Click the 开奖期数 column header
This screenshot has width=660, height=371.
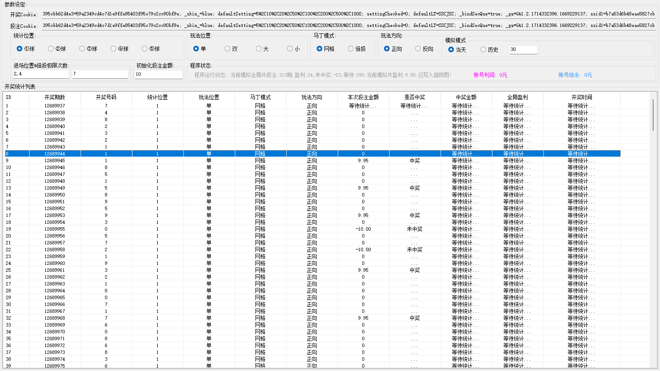(x=54, y=97)
